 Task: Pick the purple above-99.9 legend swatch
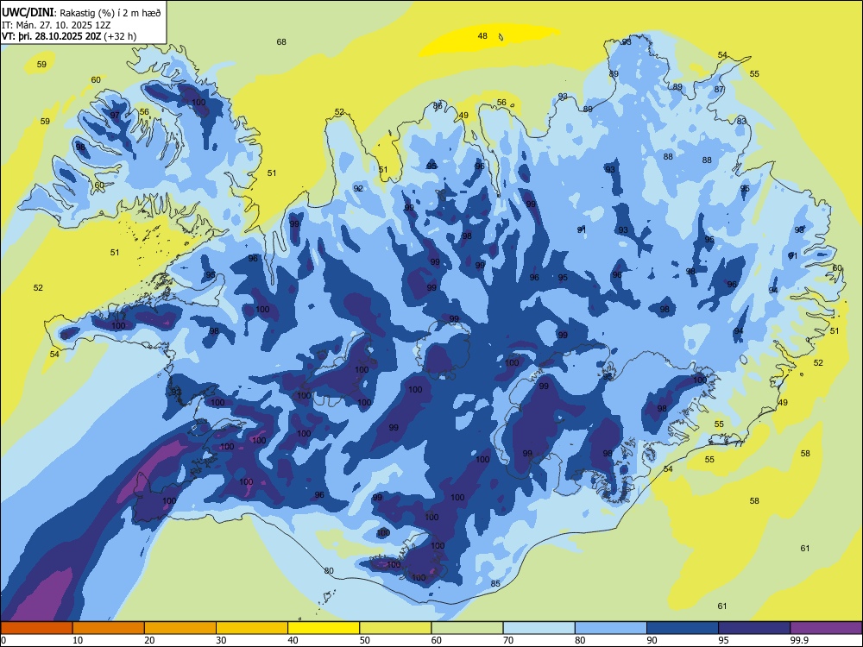pos(826,628)
